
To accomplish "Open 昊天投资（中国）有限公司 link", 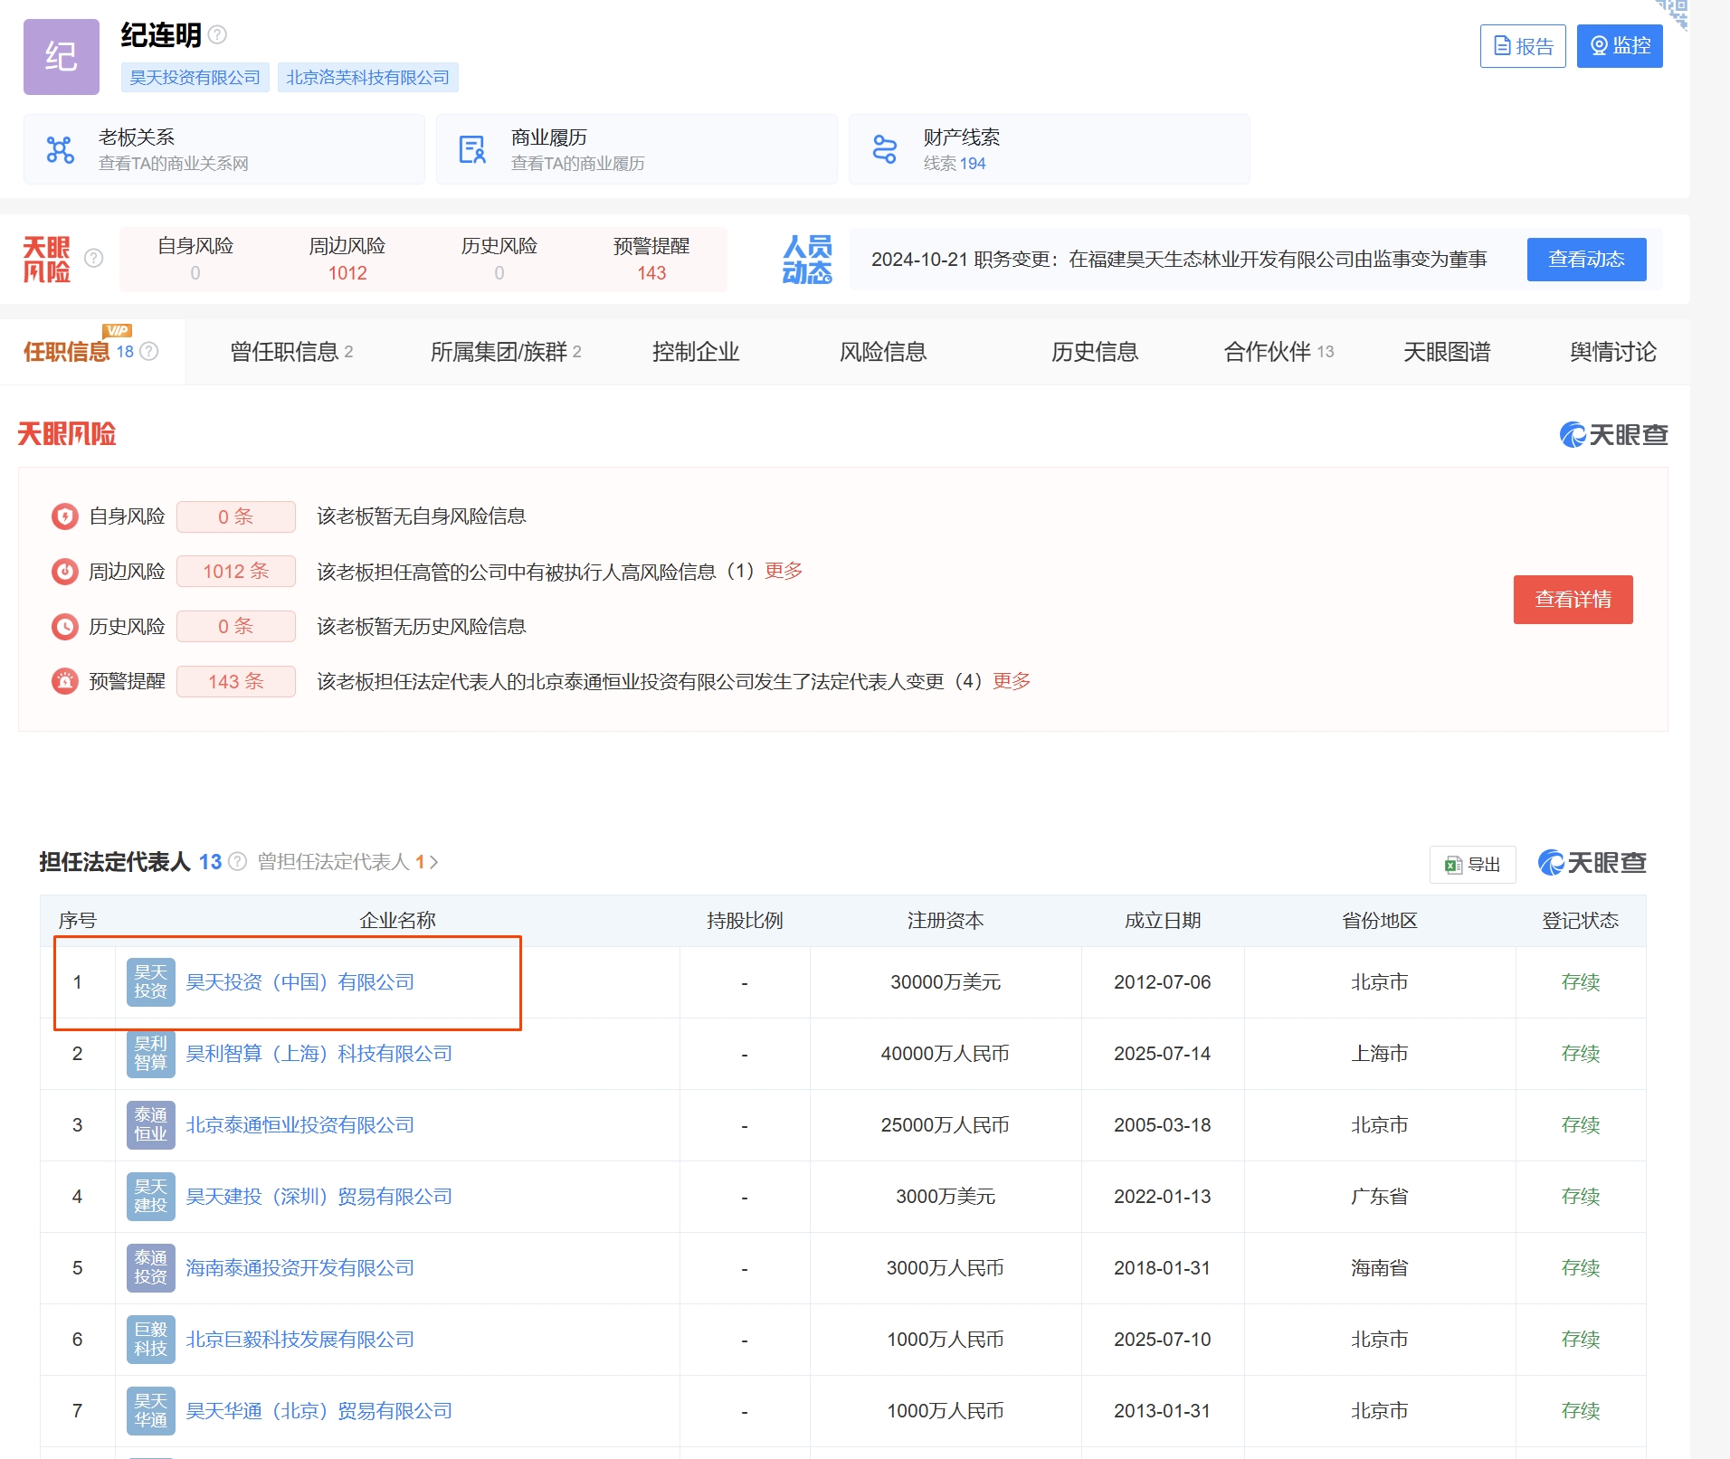I will [300, 982].
